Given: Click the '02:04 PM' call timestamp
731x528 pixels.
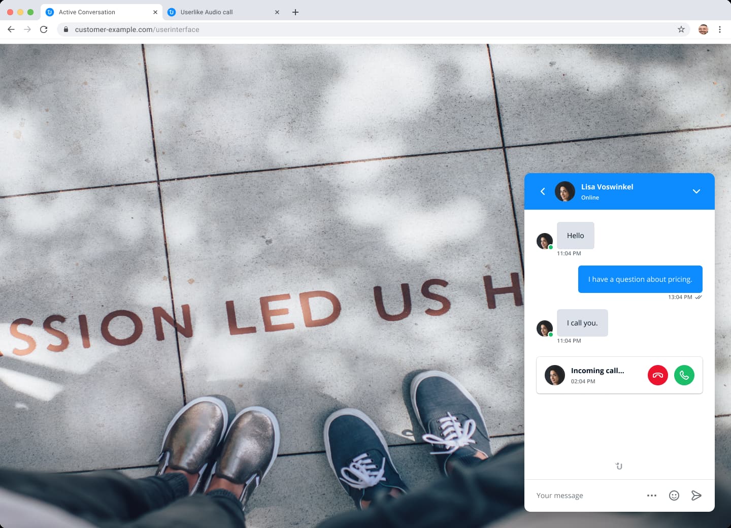Looking at the screenshot, I should [583, 381].
